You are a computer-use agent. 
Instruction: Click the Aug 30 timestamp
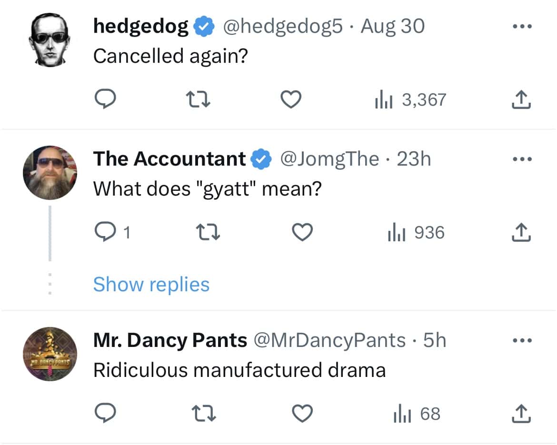393,26
